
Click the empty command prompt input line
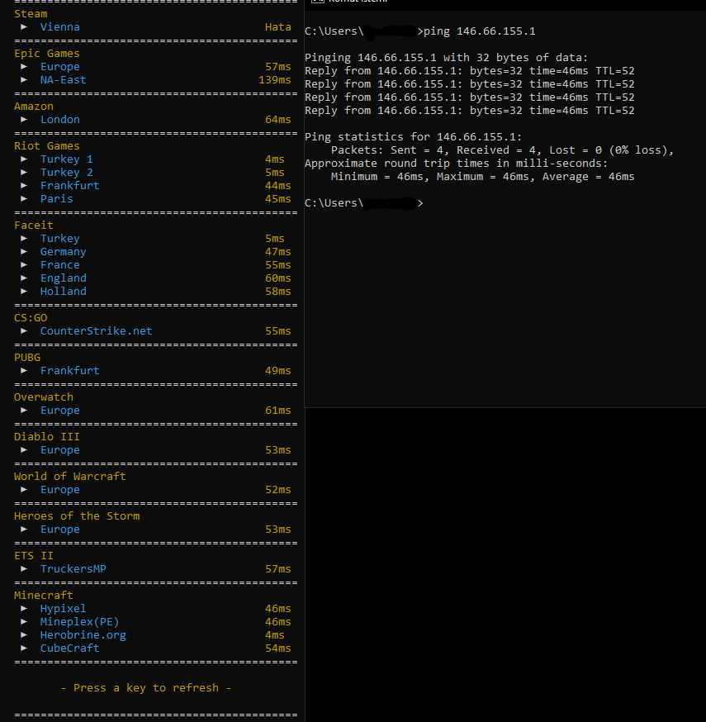(495, 203)
